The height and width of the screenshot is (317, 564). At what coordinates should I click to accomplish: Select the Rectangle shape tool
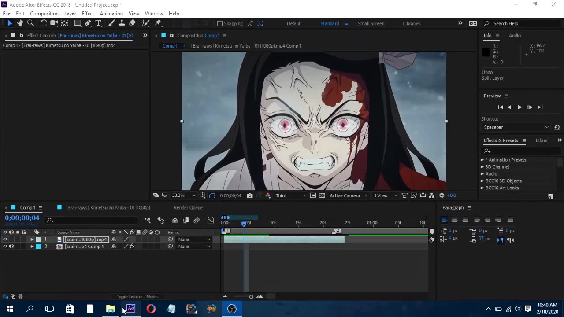coord(78,23)
